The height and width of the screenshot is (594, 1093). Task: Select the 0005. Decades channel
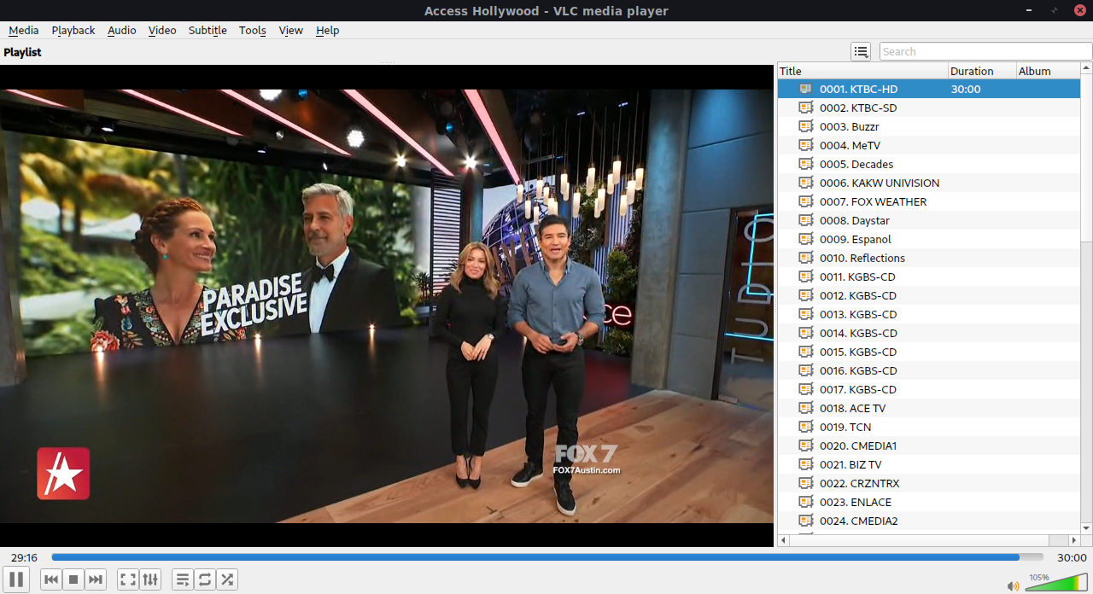(x=928, y=164)
